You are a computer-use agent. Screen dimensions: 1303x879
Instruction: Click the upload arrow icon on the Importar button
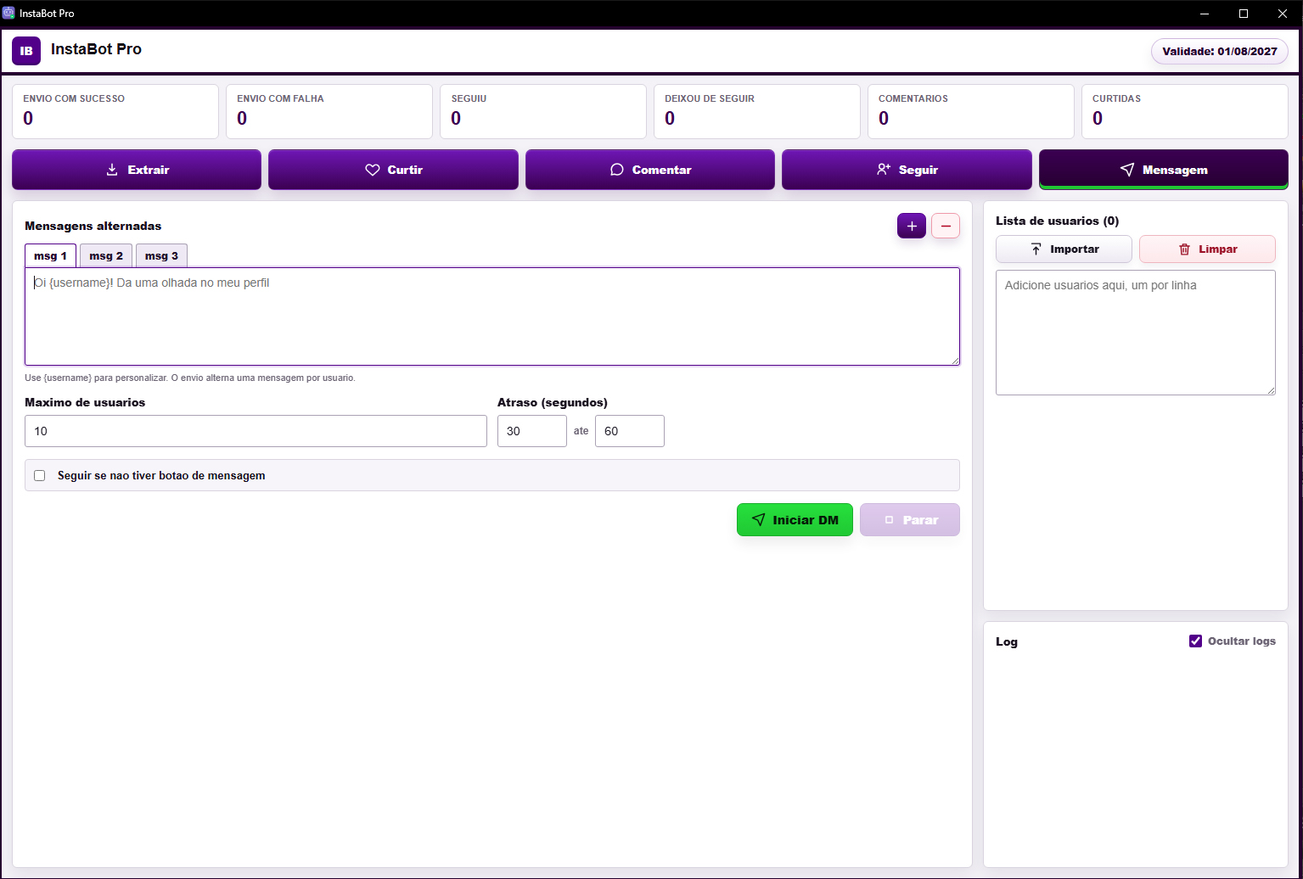[x=1036, y=249]
